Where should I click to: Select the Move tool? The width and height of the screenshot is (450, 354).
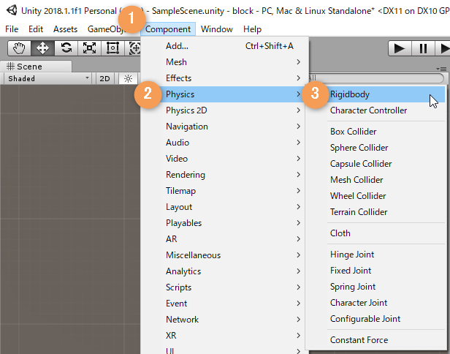coord(42,48)
